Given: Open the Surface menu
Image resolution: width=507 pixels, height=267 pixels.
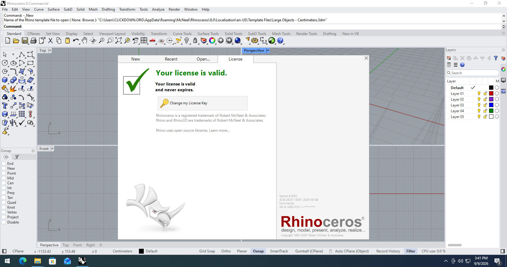Looking at the screenshot, I should (x=53, y=9).
